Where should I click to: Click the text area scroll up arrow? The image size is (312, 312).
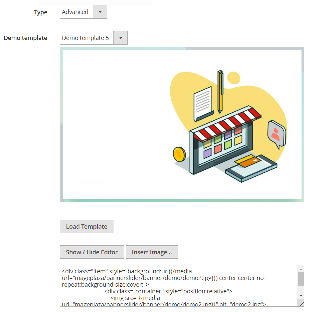pos(301,269)
